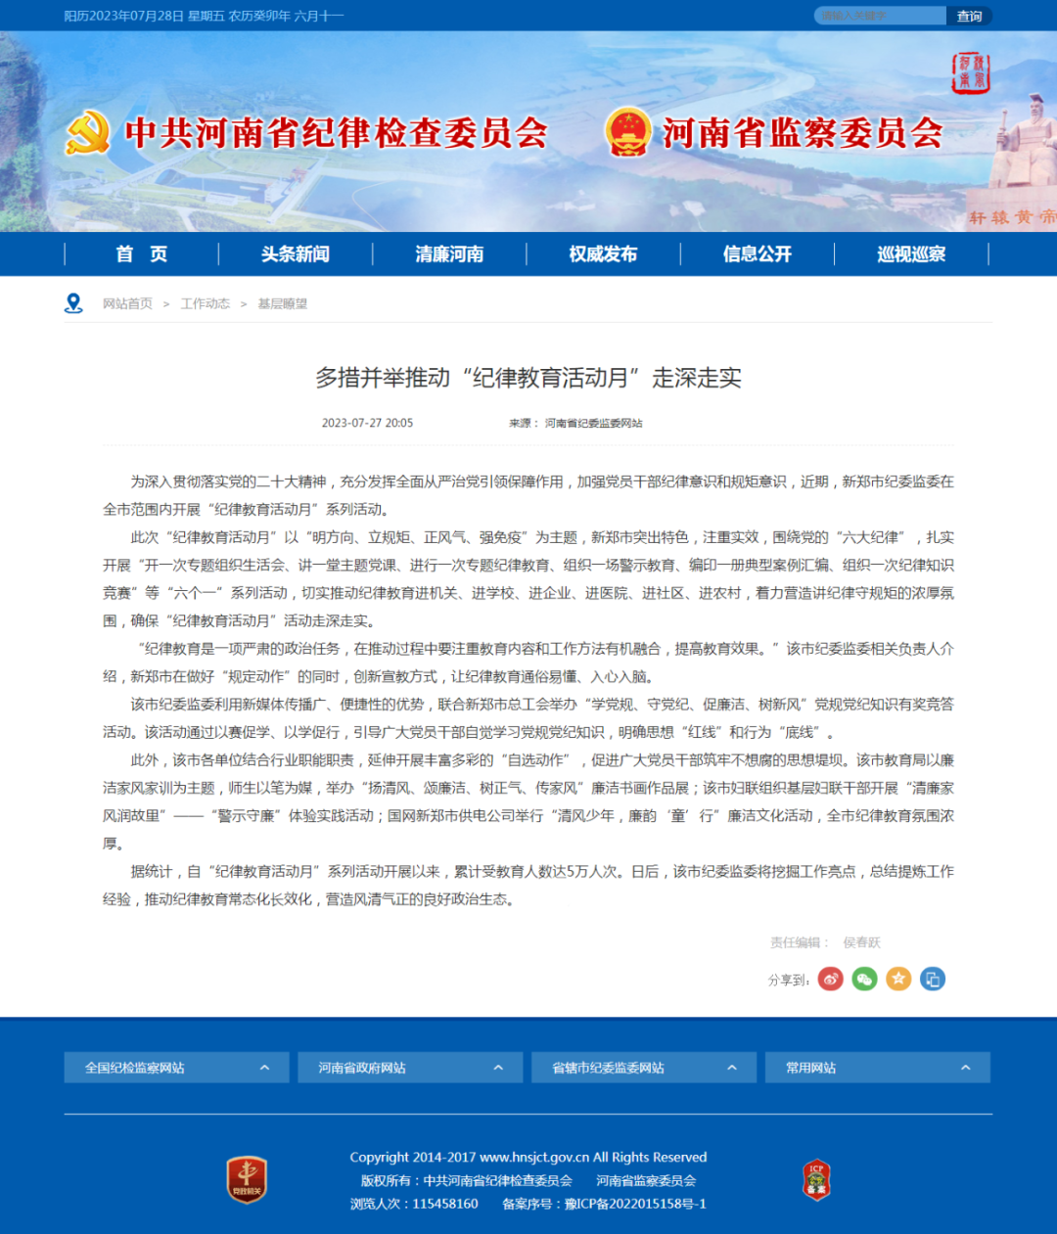Click the blue copy-link share icon

click(x=933, y=979)
